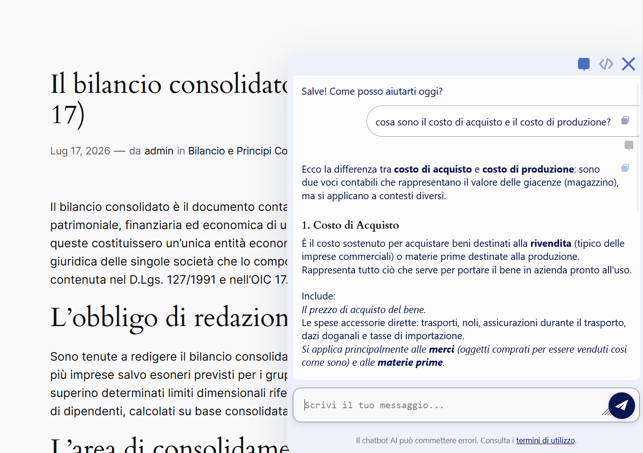This screenshot has height=453, width=643.
Task: Click the blue speech bubble icon in chat header
Action: pyautogui.click(x=583, y=64)
